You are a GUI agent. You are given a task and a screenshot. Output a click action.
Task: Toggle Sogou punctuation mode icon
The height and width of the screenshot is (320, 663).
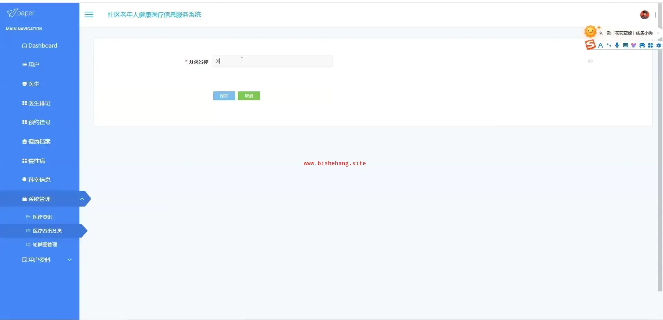click(609, 45)
